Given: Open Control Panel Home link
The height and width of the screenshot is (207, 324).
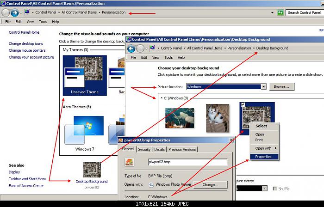Looking at the screenshot, I should pyautogui.click(x=24, y=32).
